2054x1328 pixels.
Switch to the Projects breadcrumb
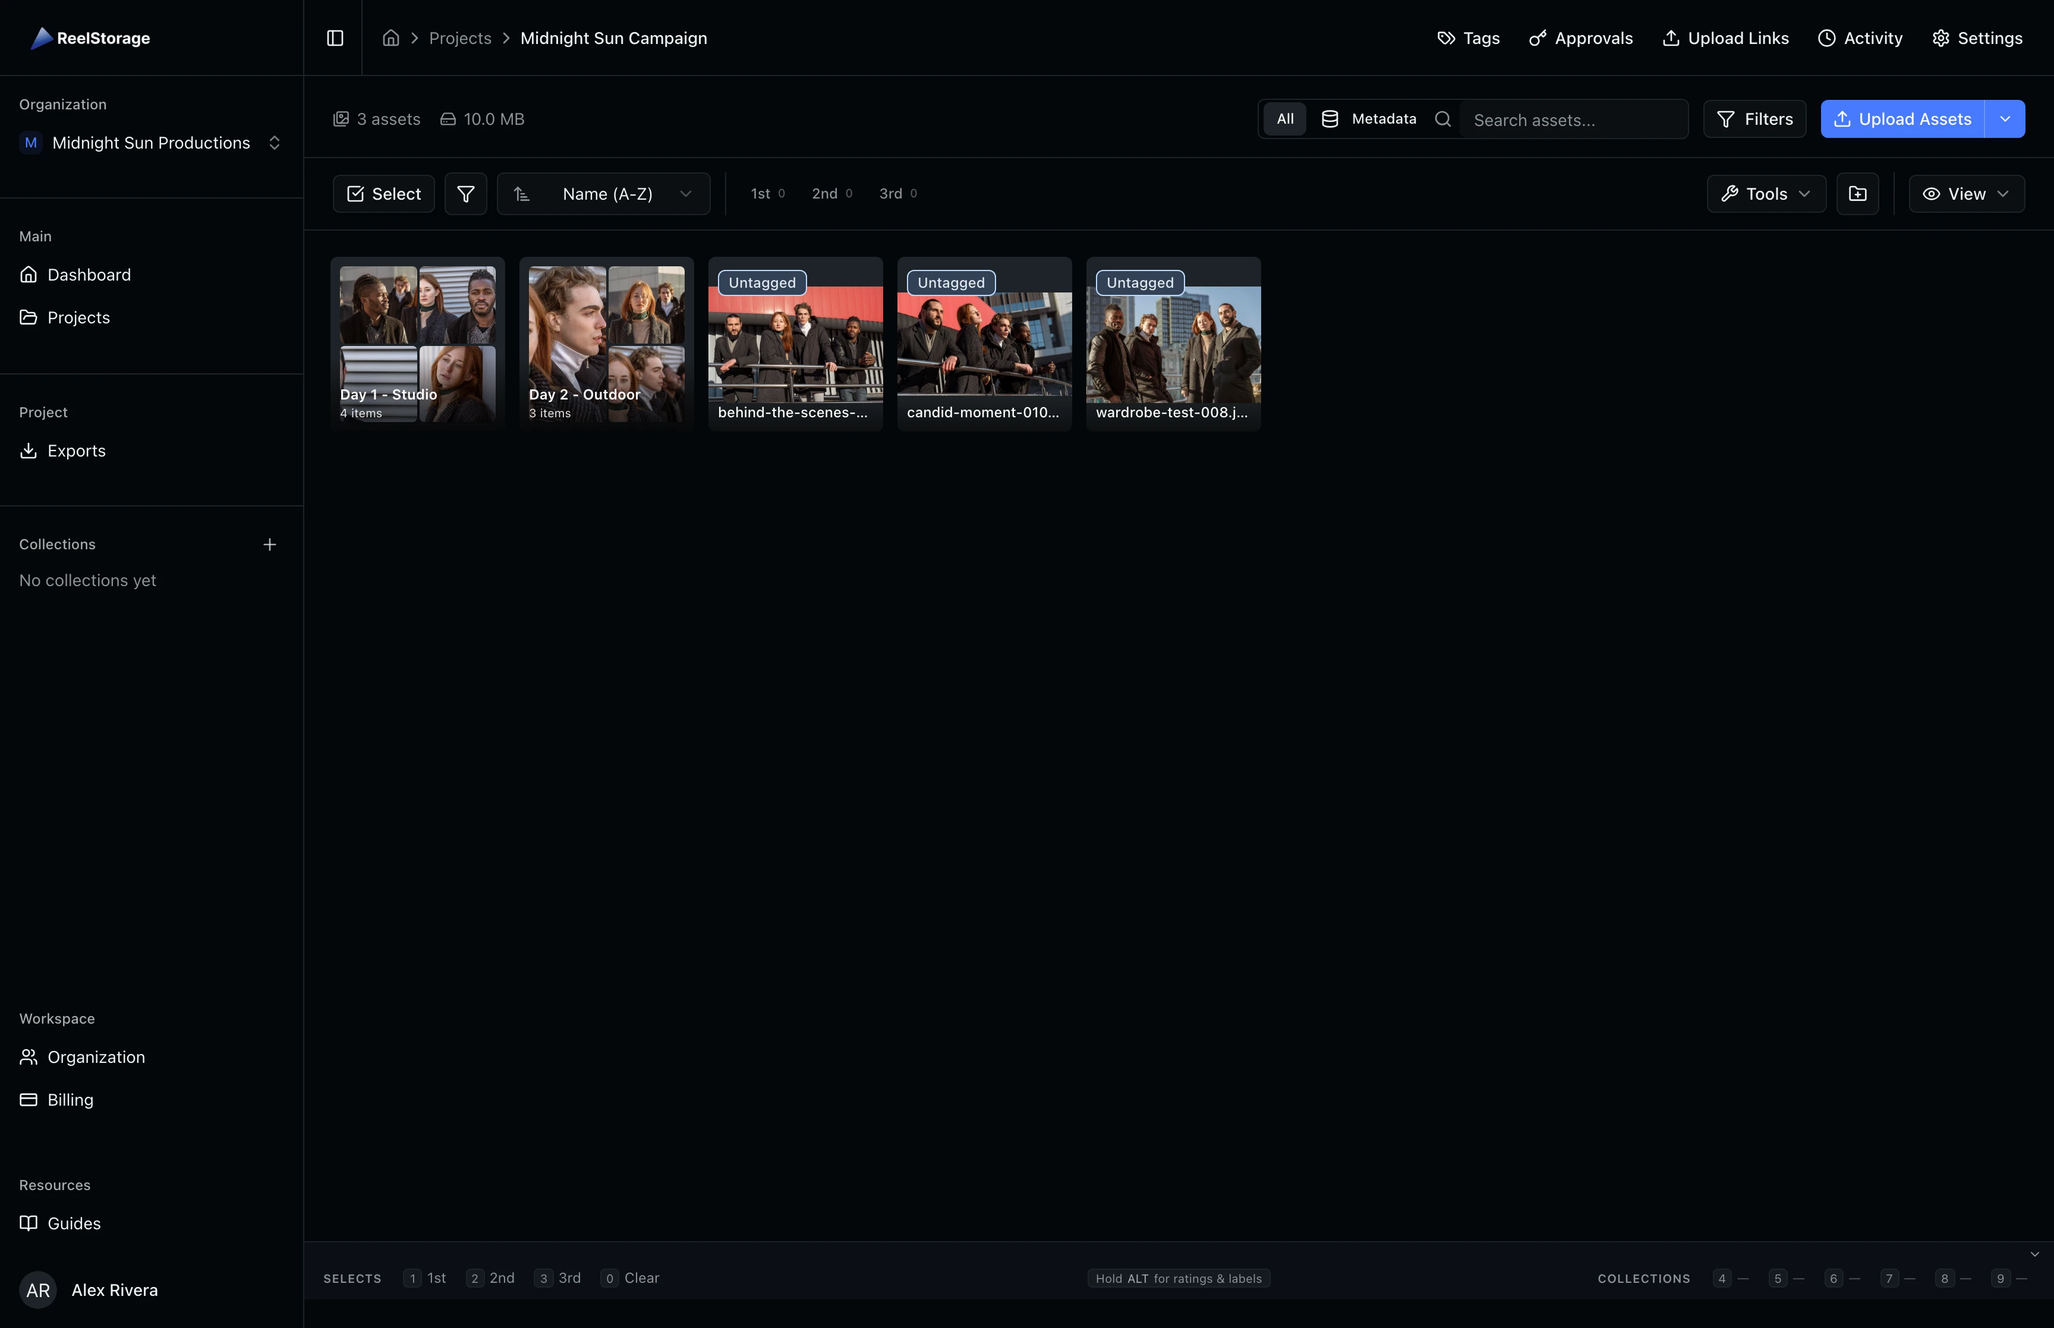460,38
